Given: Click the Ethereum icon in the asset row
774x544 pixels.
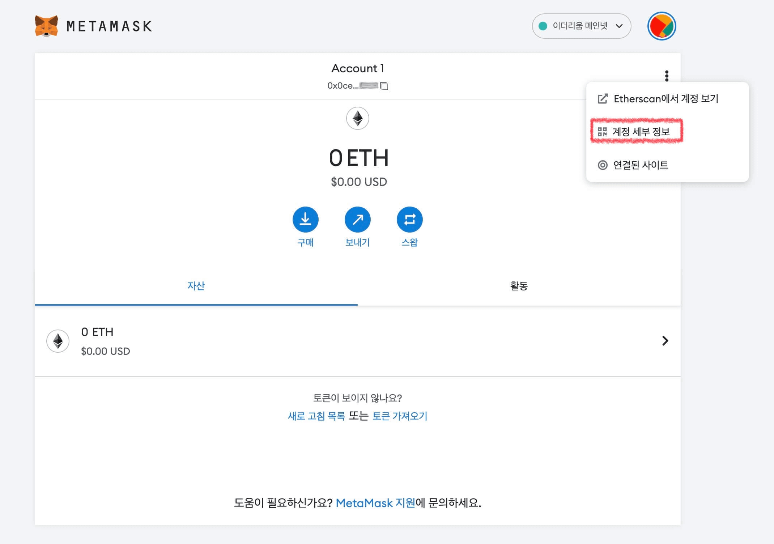Looking at the screenshot, I should coord(58,341).
